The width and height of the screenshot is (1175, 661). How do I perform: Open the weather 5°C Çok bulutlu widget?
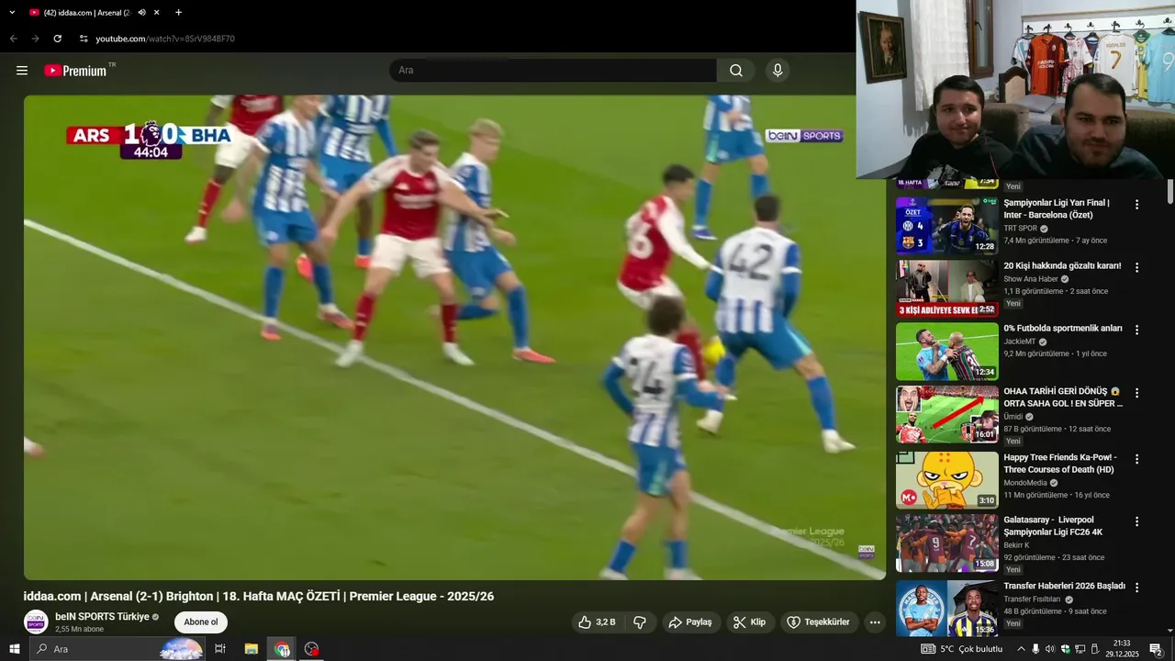pyautogui.click(x=963, y=649)
